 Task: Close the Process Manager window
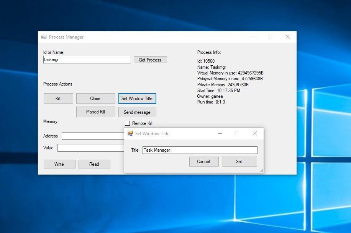click(x=288, y=37)
